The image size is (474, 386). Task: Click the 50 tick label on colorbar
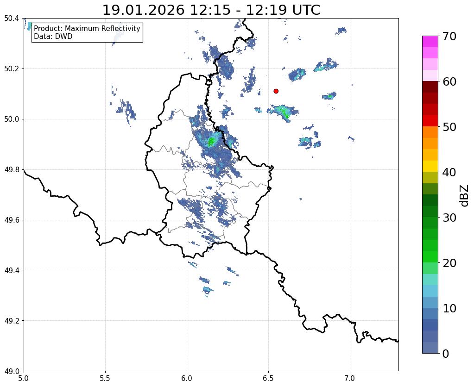[x=449, y=127]
